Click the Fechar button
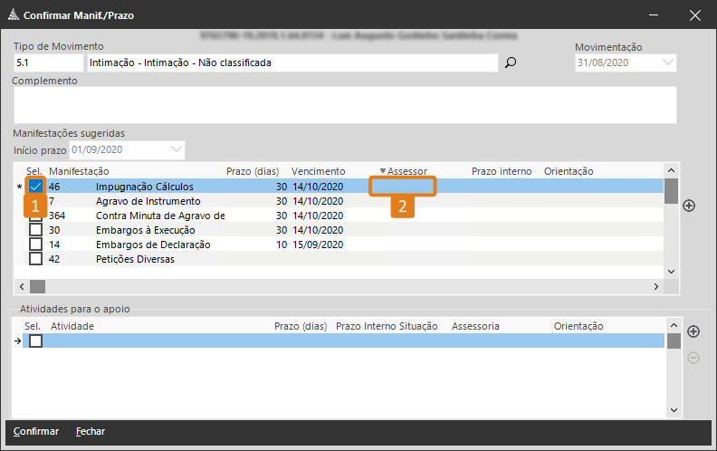 [91, 432]
